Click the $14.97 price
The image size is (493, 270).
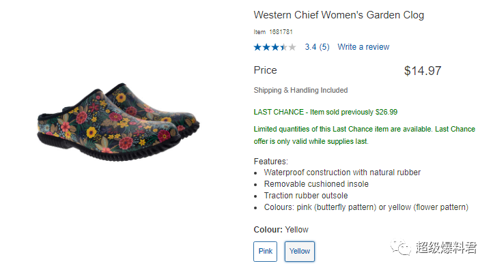click(x=423, y=71)
